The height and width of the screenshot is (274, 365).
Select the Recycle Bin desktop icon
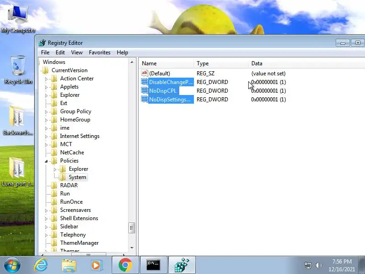[x=18, y=70]
